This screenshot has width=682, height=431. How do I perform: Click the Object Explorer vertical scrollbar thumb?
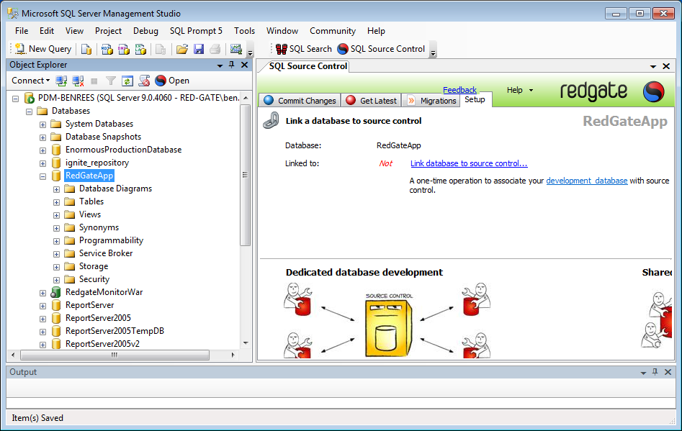point(246,175)
